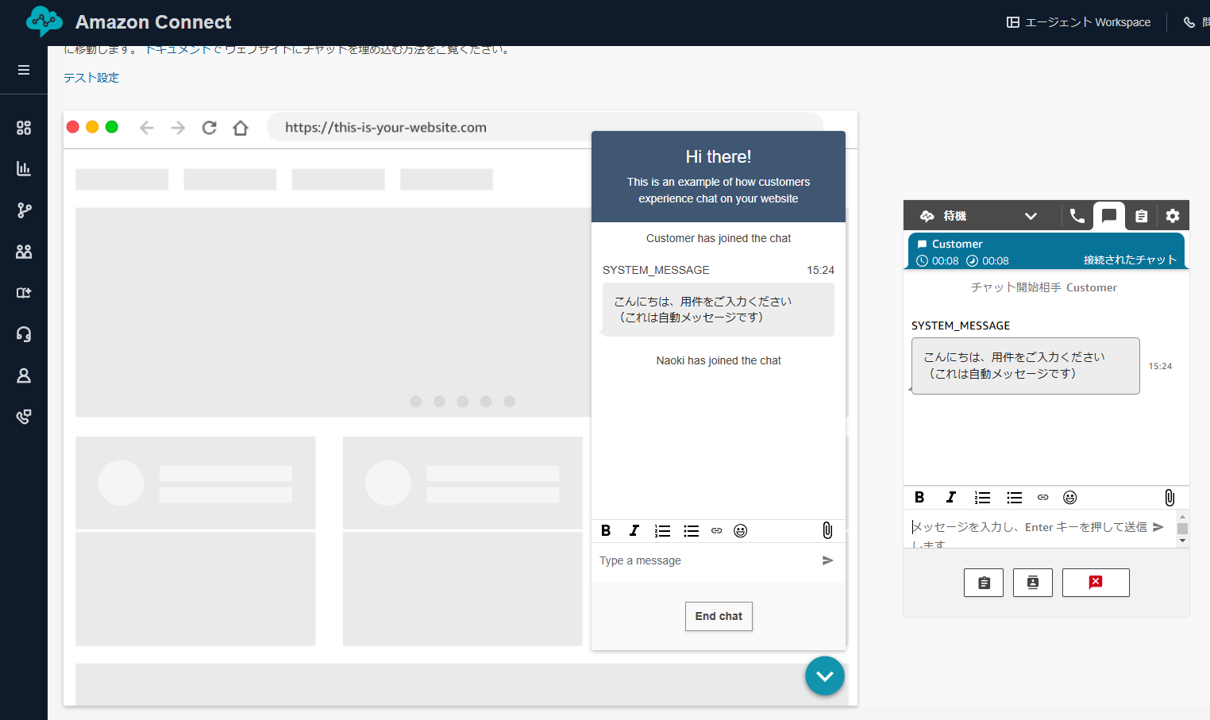Viewport: 1210px width, 720px height.
Task: Insert bulleted list in customer chat widget
Action: (692, 531)
